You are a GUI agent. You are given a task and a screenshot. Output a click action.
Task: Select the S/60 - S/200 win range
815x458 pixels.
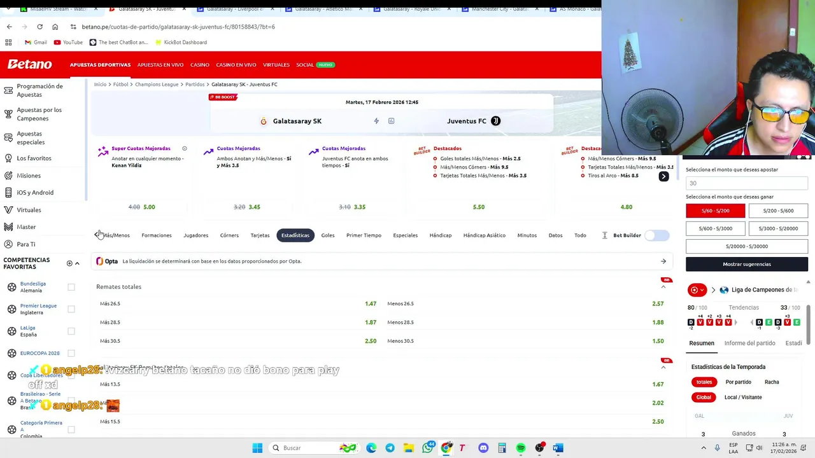(715, 211)
